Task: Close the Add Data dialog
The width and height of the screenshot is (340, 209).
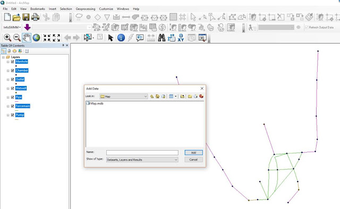Action: [x=202, y=89]
